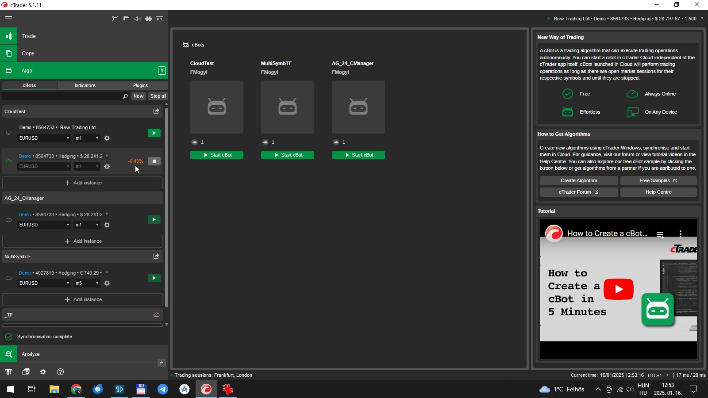Viewport: 708px width, 398px height.
Task: Create a new cBot with New button
Action: (139, 96)
